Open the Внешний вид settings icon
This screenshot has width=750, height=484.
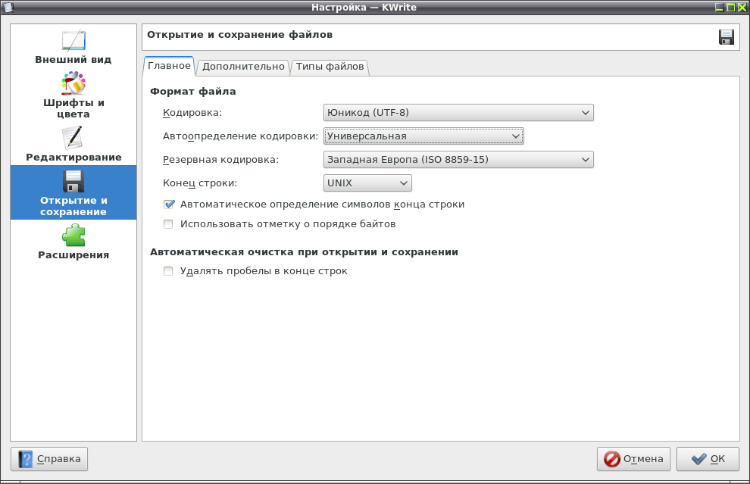click(x=73, y=41)
